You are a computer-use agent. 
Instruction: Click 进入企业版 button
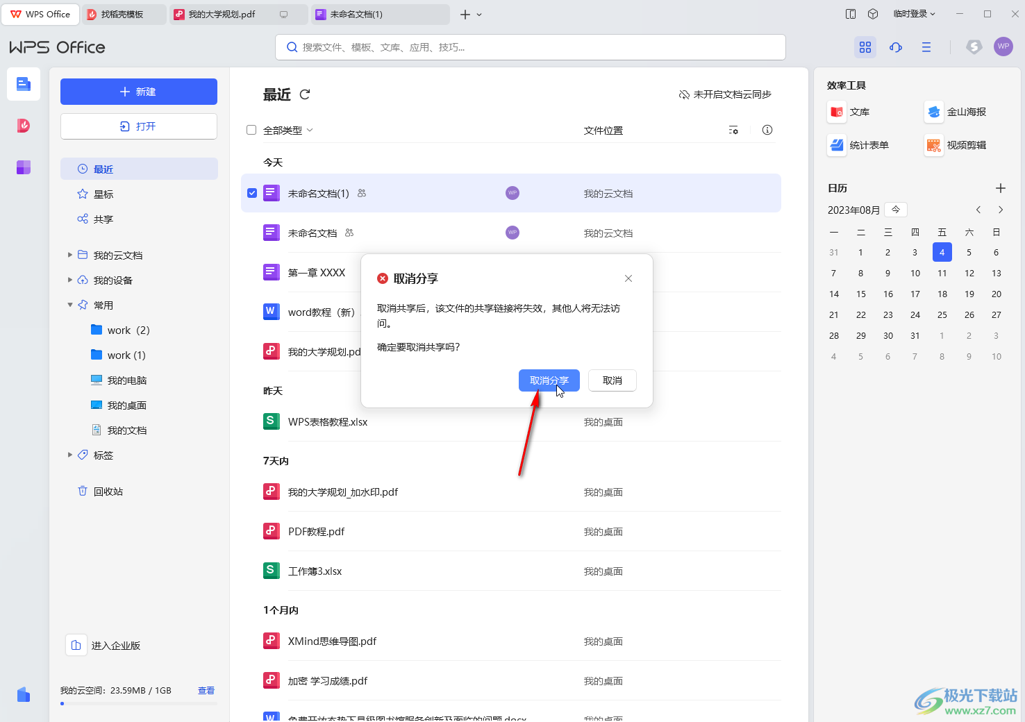105,645
